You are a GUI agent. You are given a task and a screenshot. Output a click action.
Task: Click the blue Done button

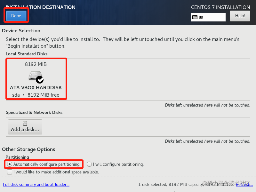pos(16,16)
